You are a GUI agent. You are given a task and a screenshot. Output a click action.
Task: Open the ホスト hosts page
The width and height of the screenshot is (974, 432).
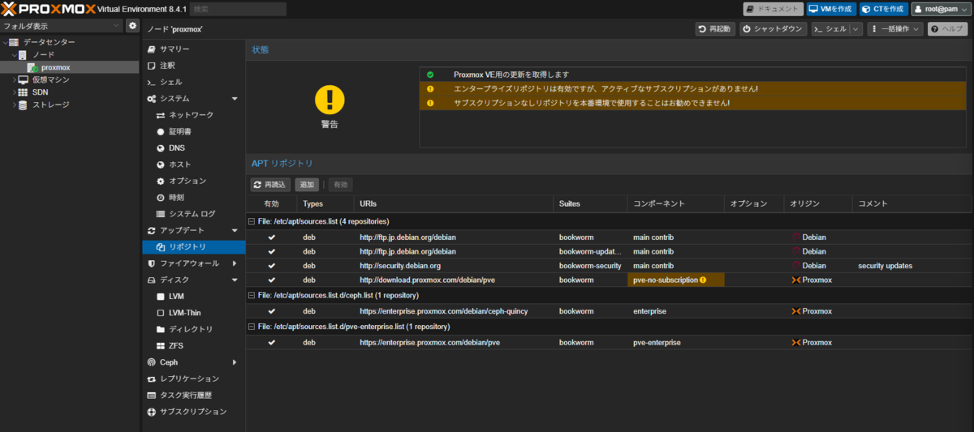click(180, 165)
